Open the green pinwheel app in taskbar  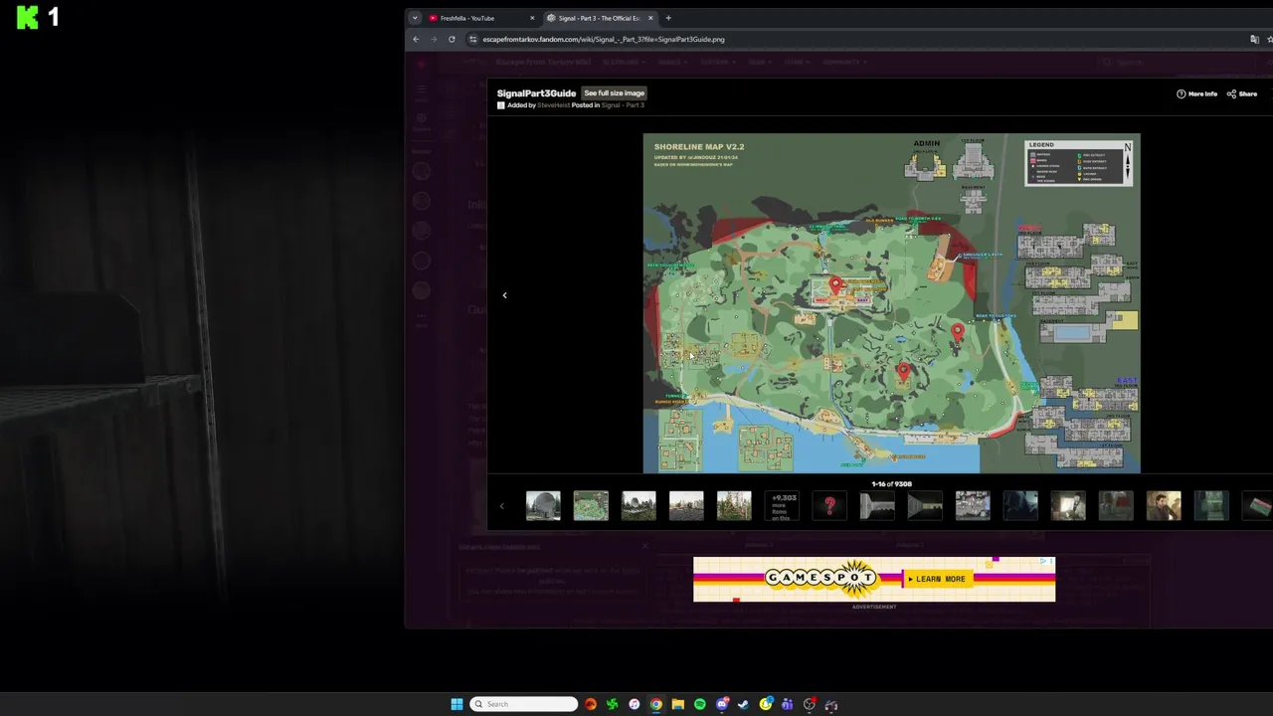click(x=612, y=704)
